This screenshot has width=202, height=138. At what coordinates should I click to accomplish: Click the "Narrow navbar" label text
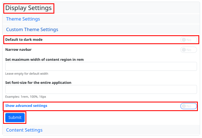18,50
